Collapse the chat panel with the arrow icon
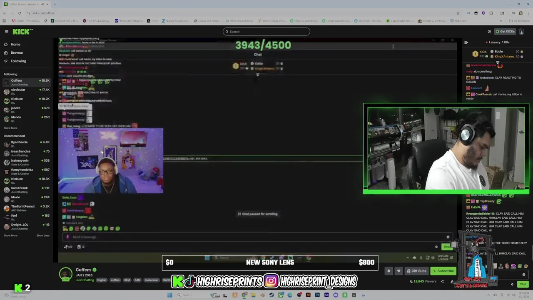This screenshot has width=533, height=300. pos(466,42)
